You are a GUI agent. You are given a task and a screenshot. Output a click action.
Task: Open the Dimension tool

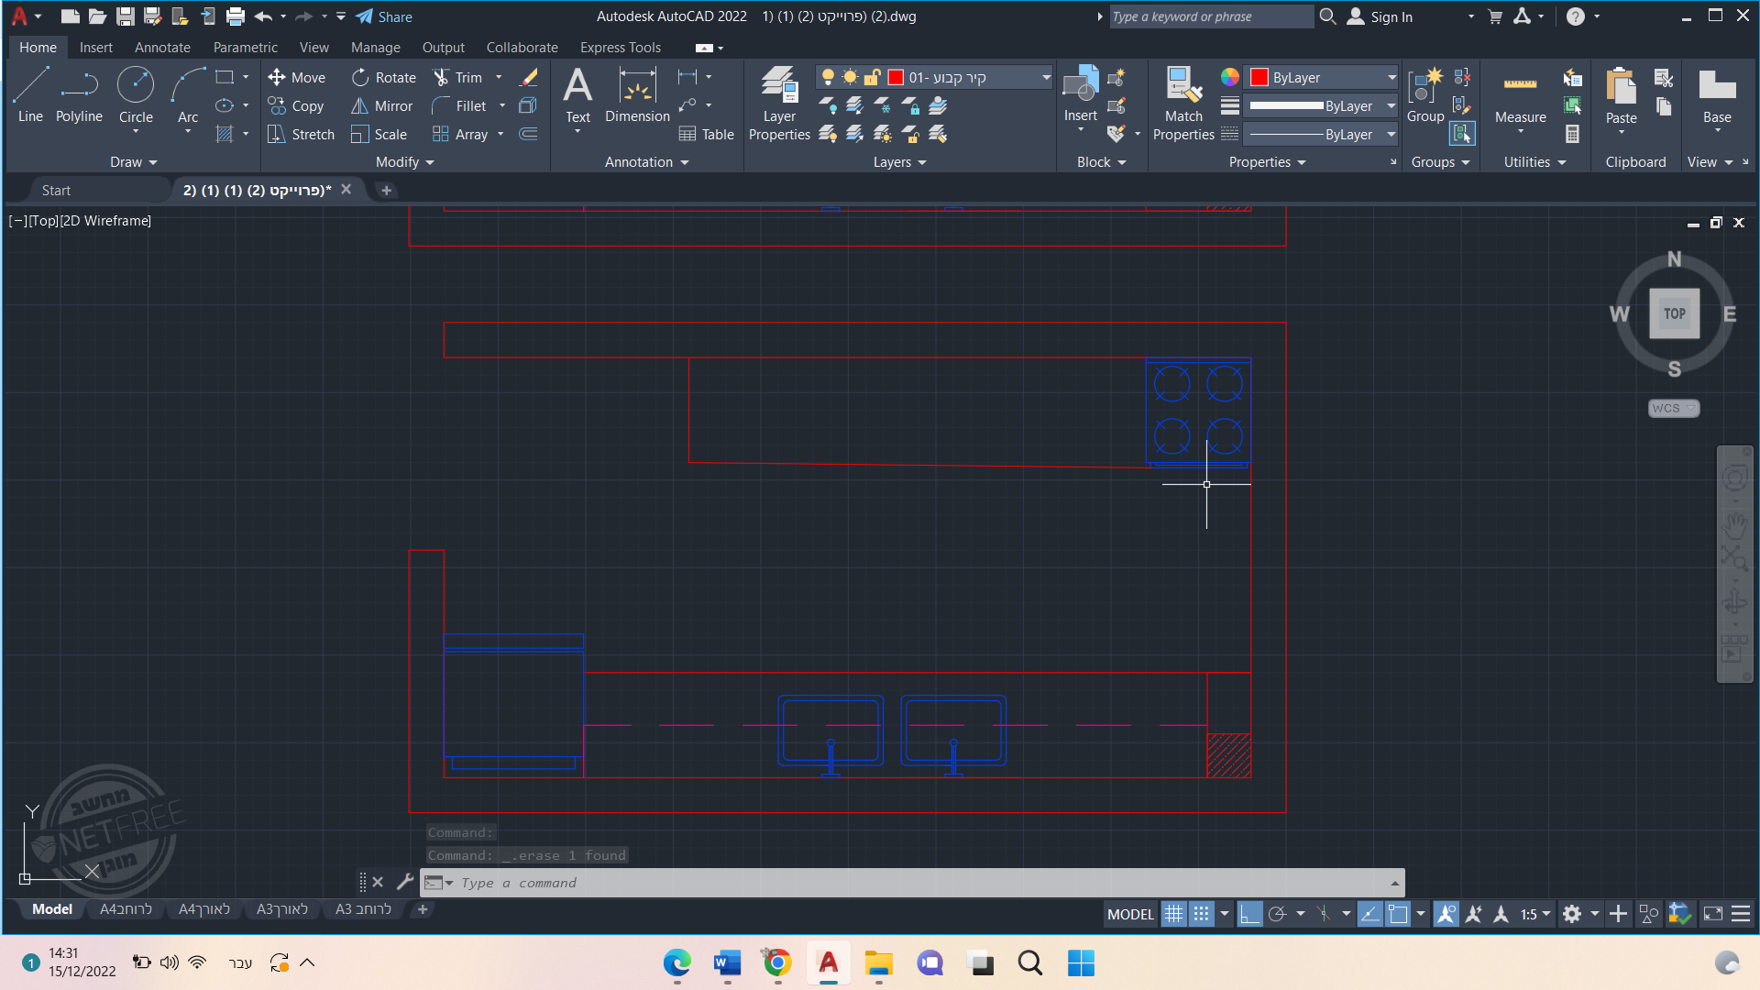tap(637, 93)
